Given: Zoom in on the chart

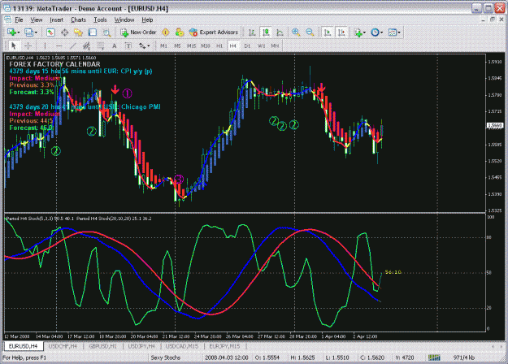Looking at the screenshot, I should (296, 32).
